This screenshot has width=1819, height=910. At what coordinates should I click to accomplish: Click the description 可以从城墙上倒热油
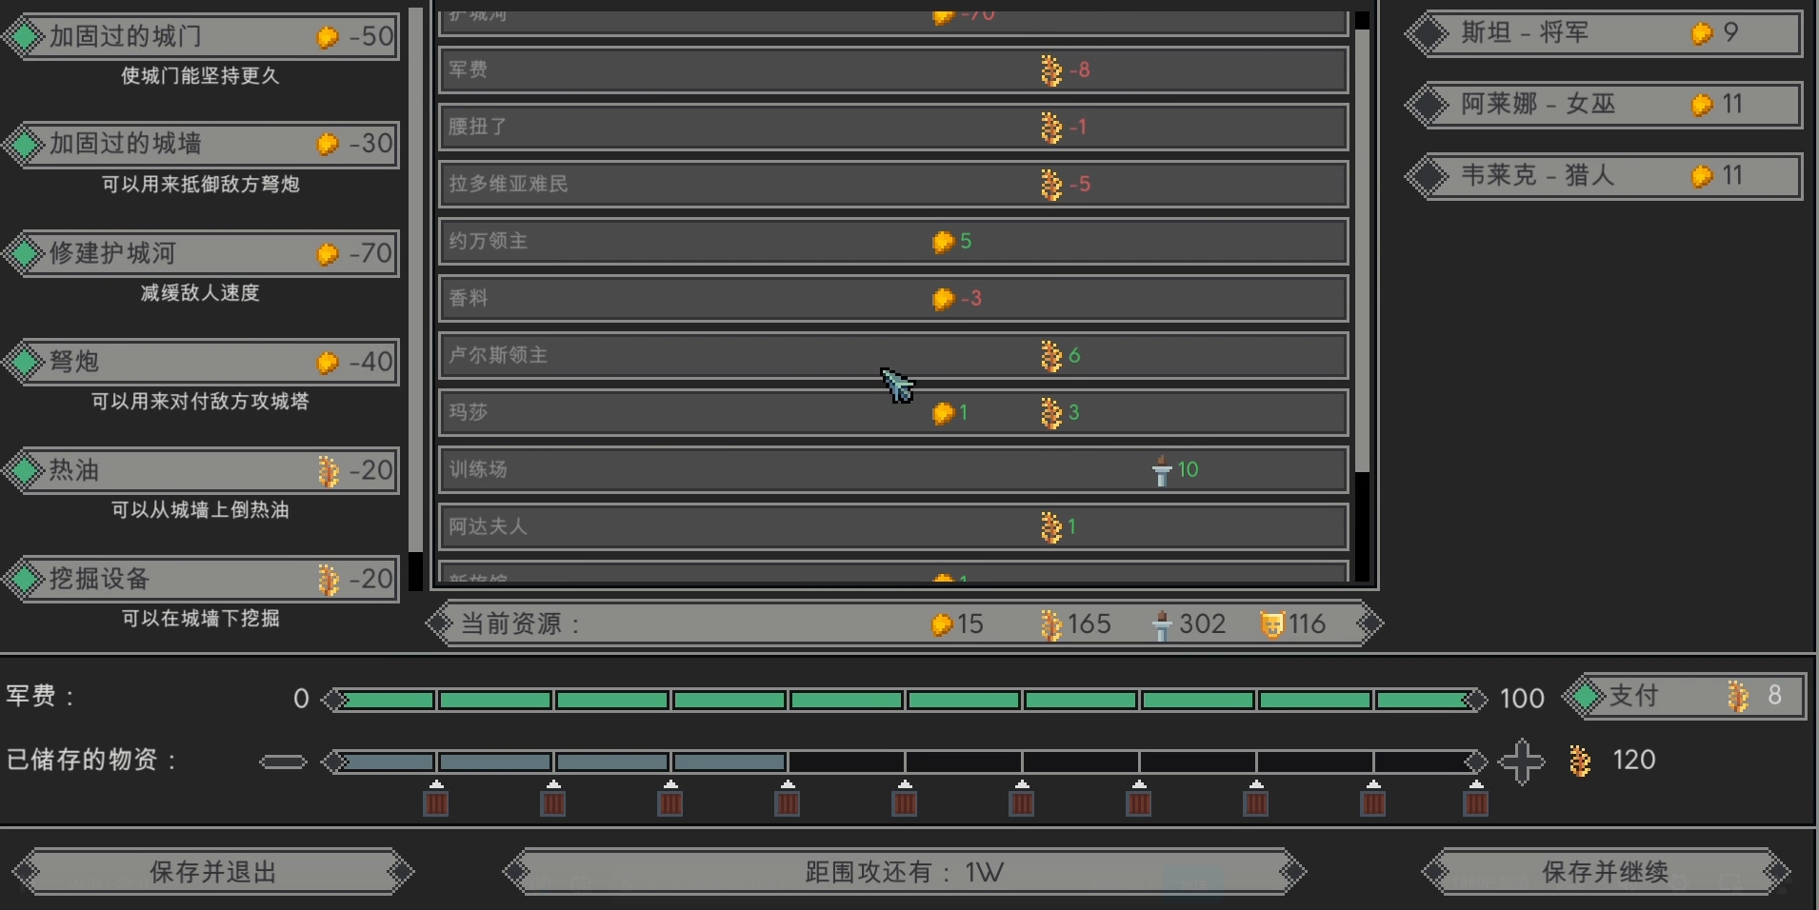coord(200,510)
